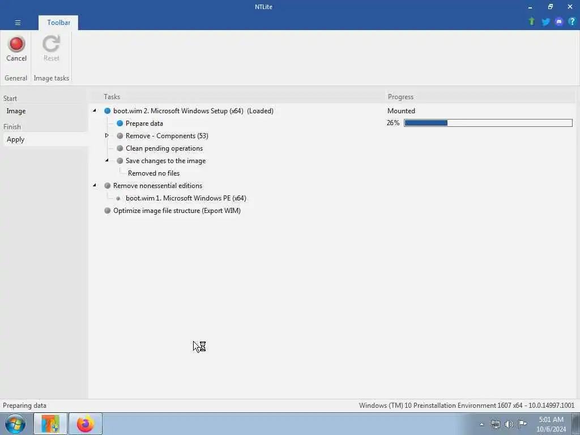The image size is (580, 435).
Task: Collapse the boot.wim 2 Windows Setup node
Action: [95, 110]
